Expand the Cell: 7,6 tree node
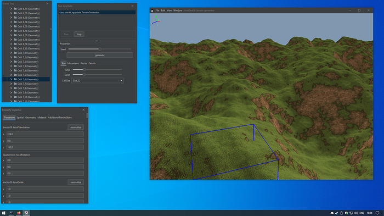The width and height of the screenshot is (384, 216). [11, 79]
